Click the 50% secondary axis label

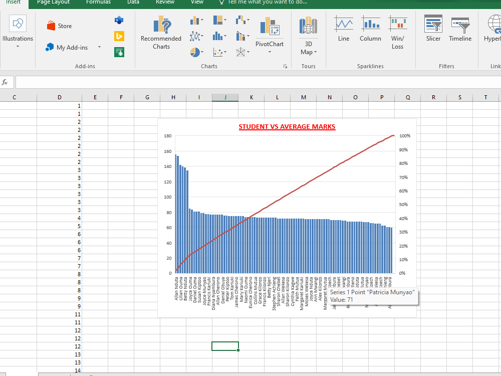pyautogui.click(x=403, y=205)
